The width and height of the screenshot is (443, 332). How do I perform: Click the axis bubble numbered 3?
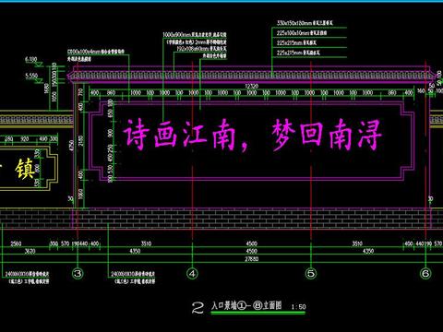click(x=78, y=273)
